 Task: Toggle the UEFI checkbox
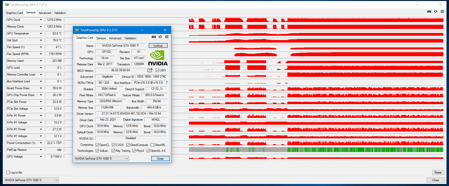click(x=157, y=70)
